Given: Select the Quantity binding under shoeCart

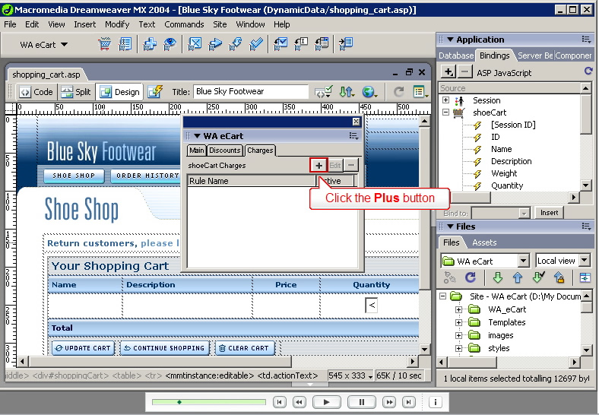Looking at the screenshot, I should pos(507,185).
